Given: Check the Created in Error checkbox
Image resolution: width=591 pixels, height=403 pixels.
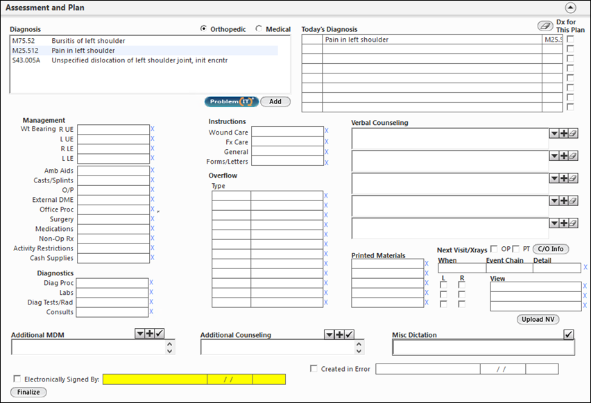Looking at the screenshot, I should coord(314,368).
